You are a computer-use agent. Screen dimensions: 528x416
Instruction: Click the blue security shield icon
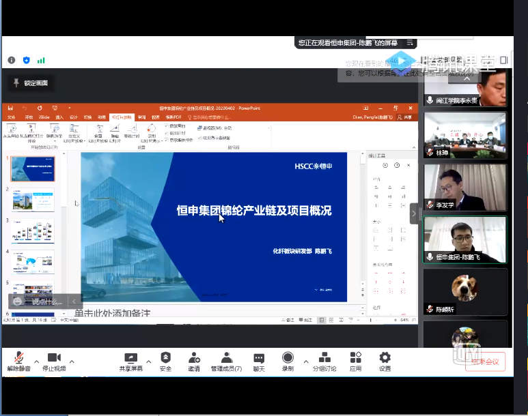pyautogui.click(x=26, y=60)
